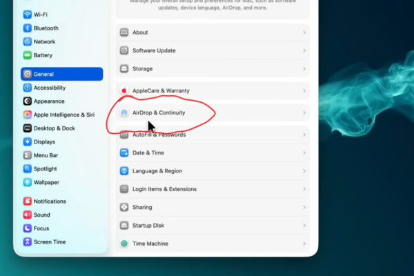Open the AirDrop & Continuity text label
The image size is (414, 276).
(x=159, y=112)
